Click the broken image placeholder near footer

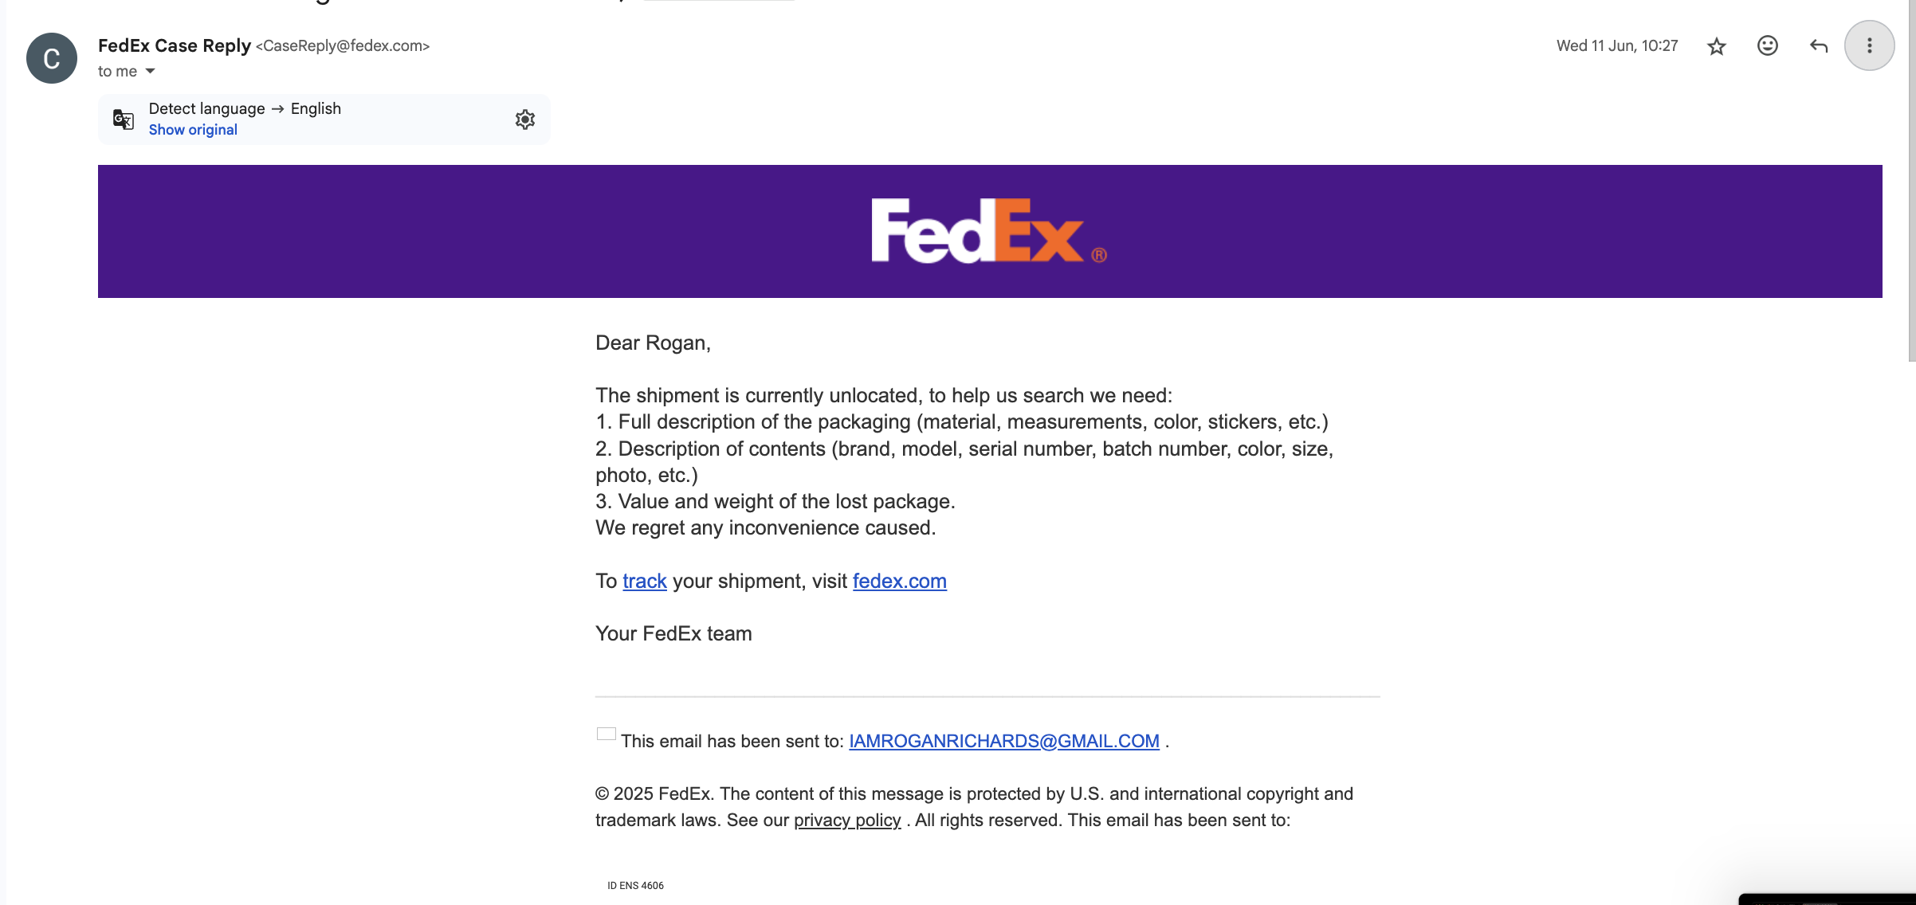click(607, 735)
